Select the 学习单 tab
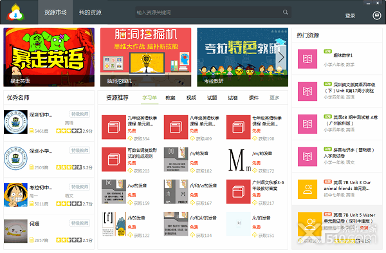This screenshot has width=386, height=253. coord(149,98)
